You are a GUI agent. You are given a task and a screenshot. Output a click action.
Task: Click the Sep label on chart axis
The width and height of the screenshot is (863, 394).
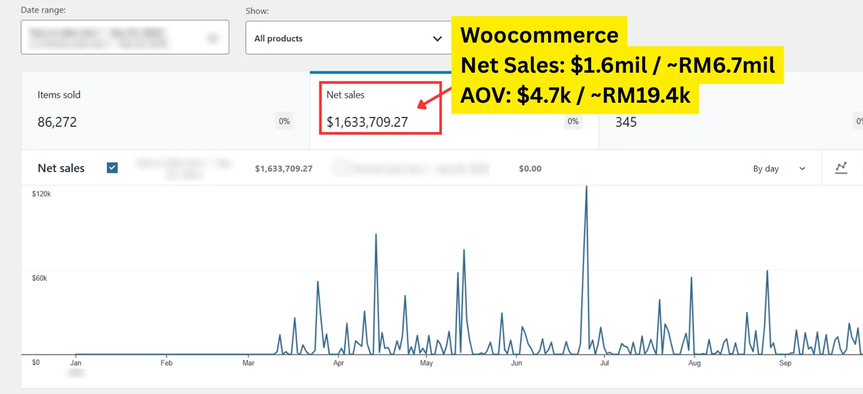[x=785, y=363]
